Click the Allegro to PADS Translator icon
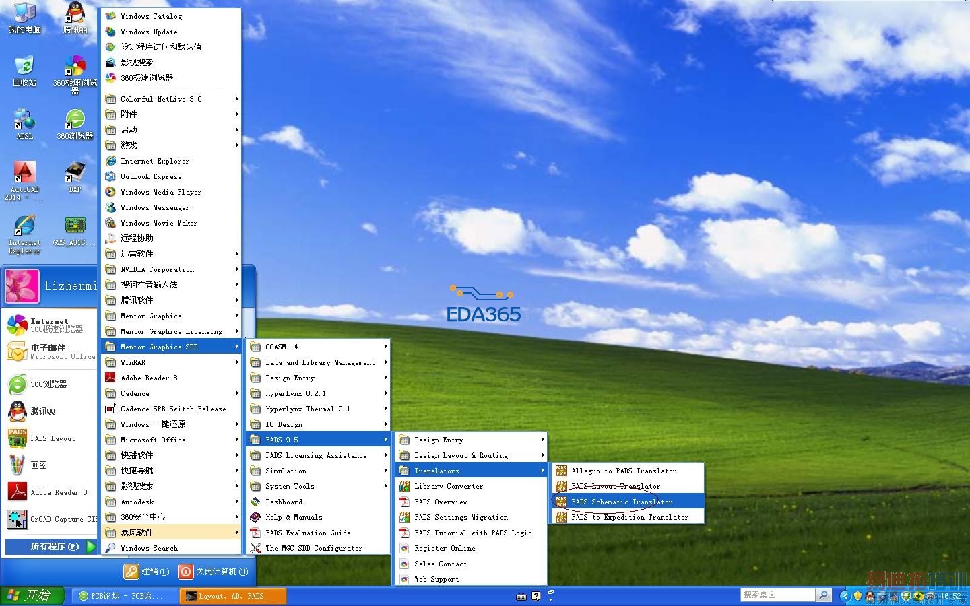The image size is (970, 606). tap(560, 471)
